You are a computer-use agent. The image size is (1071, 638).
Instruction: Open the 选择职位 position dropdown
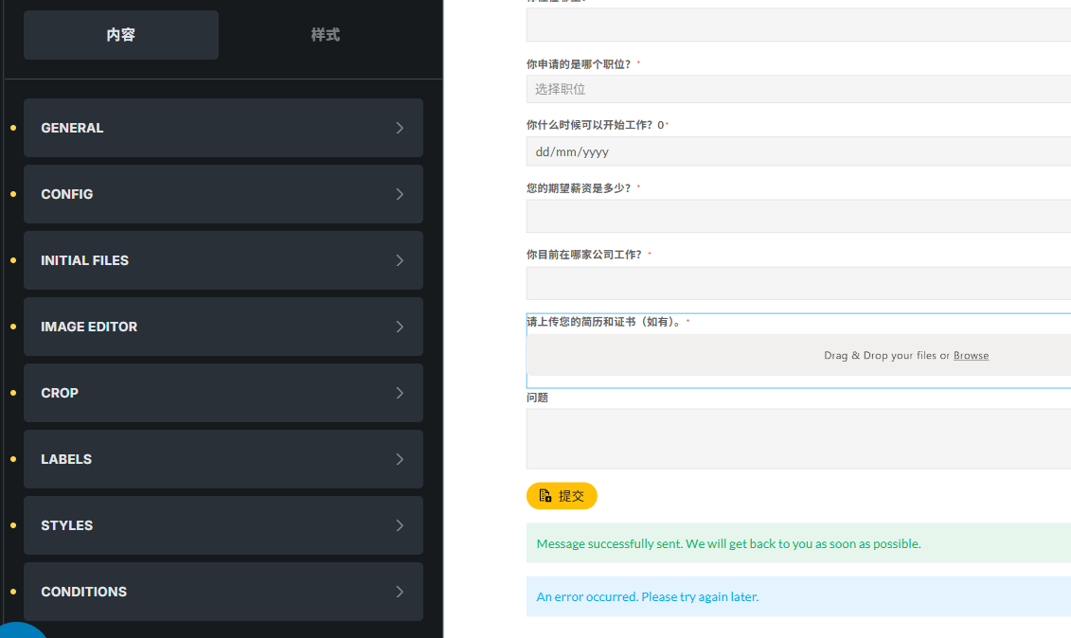(797, 89)
